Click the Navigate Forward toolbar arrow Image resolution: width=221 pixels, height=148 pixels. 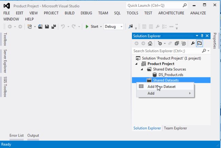coord(20,26)
